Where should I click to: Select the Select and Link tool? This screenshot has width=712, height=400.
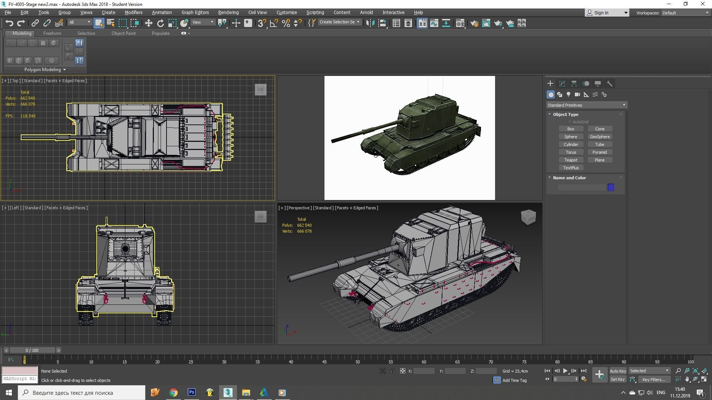click(x=35, y=23)
